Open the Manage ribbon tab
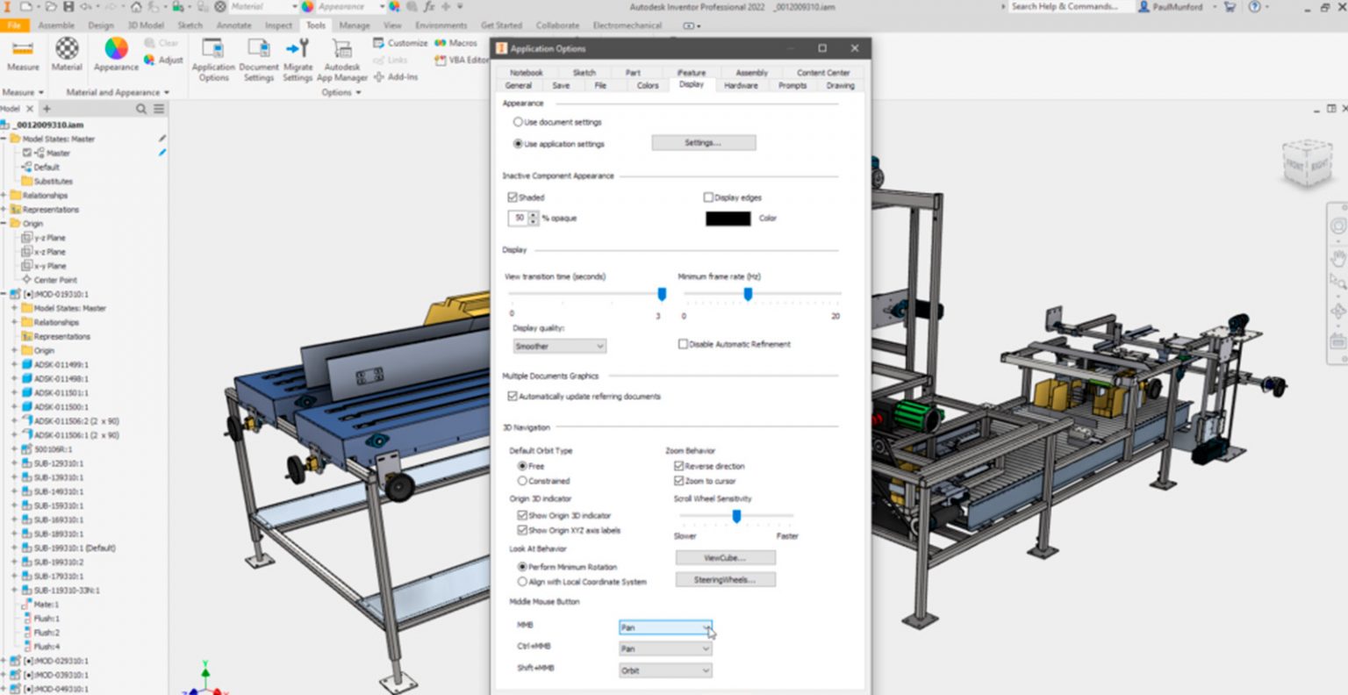This screenshot has height=695, width=1348. click(x=354, y=25)
